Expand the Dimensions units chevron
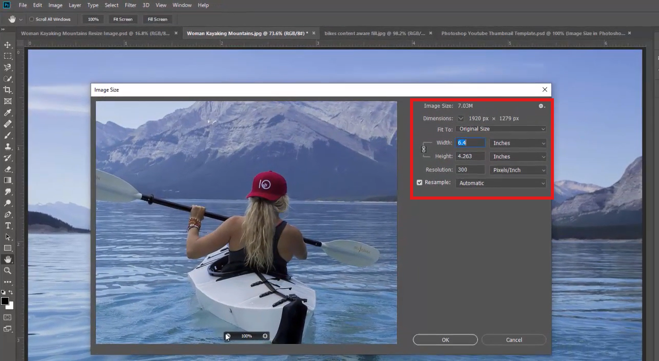Screen dimensions: 659x361 tap(461, 119)
